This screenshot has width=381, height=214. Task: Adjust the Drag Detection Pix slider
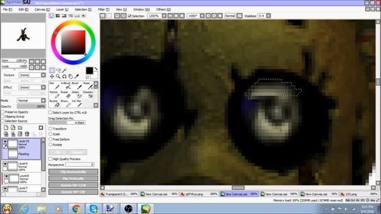tap(67, 123)
